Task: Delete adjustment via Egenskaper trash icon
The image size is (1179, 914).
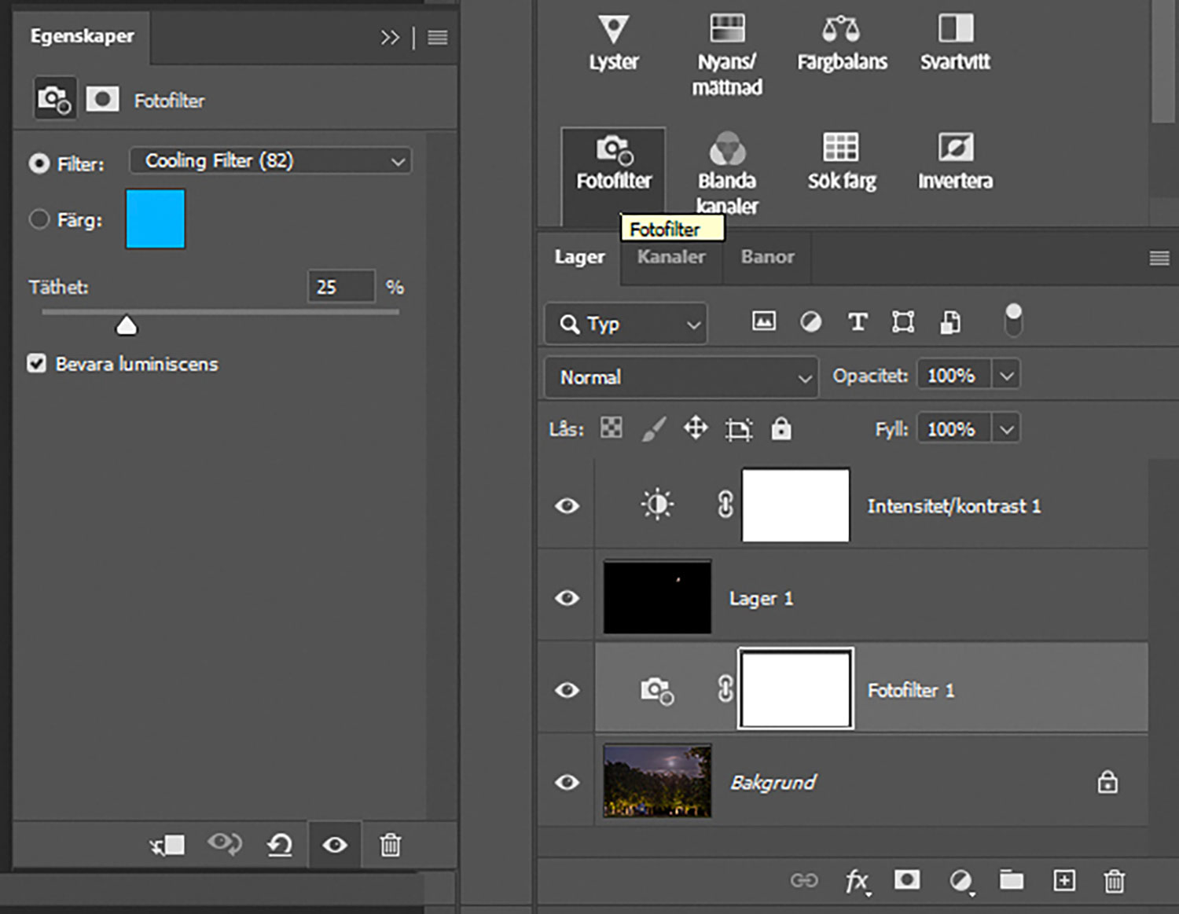Action: (390, 845)
